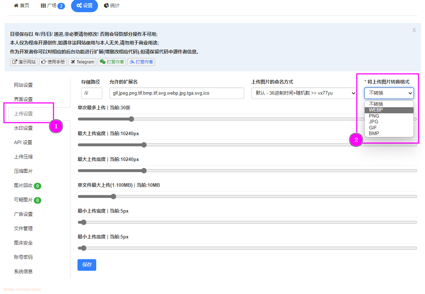
Task: Open the 上传图片的命名方式 dropdown
Action: [x=304, y=93]
